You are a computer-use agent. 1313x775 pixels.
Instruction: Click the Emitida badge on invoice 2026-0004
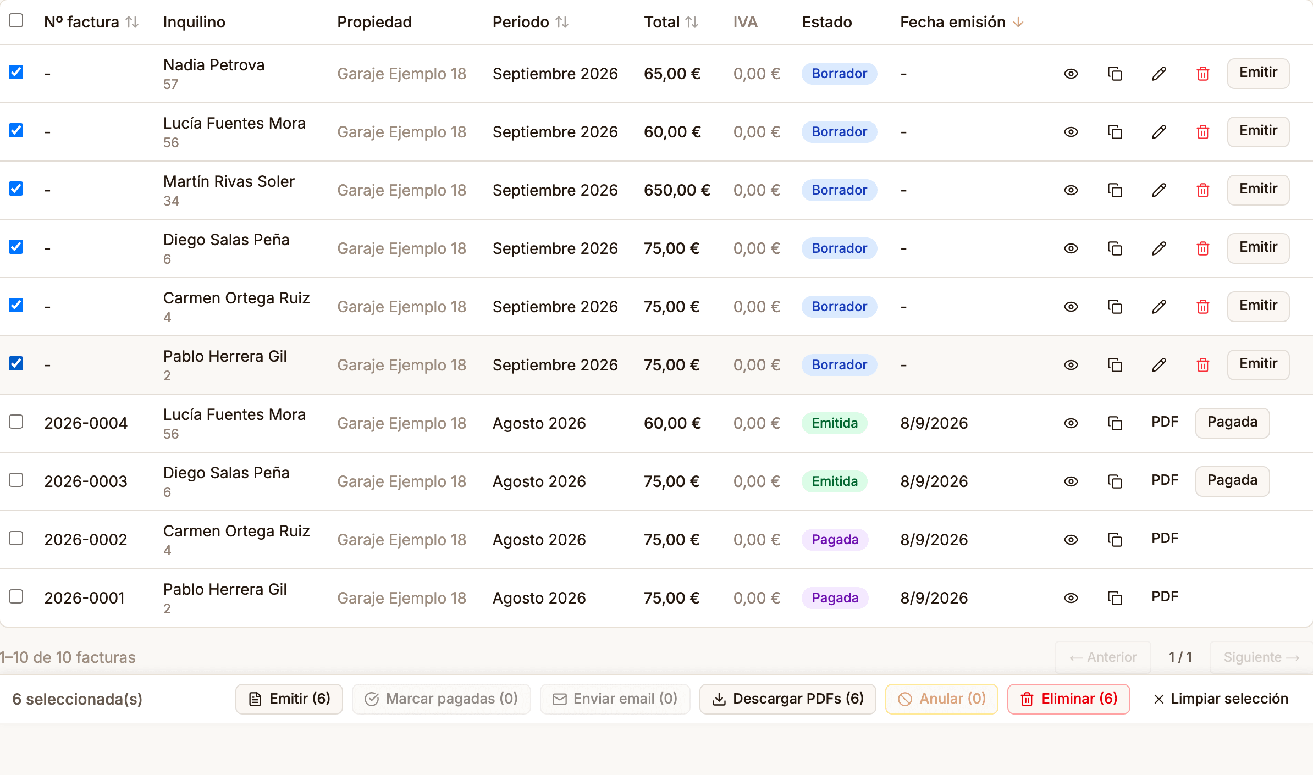click(x=834, y=423)
